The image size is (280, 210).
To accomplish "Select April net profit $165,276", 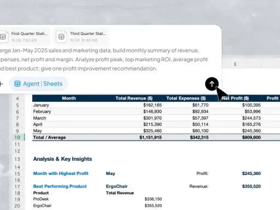I will pos(252,124).
